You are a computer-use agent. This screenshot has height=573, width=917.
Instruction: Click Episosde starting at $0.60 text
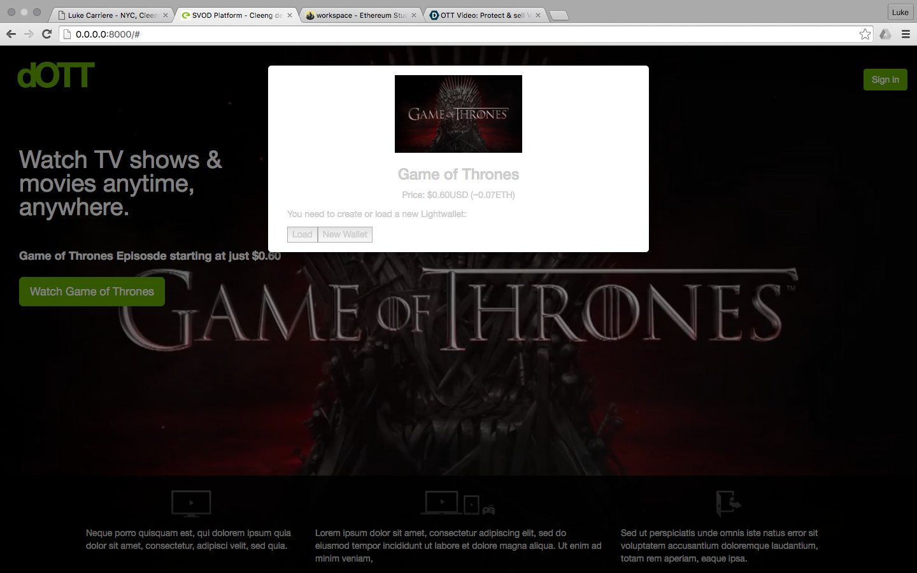click(150, 256)
